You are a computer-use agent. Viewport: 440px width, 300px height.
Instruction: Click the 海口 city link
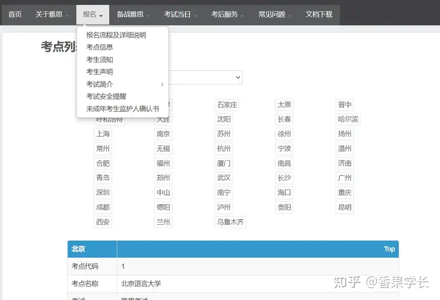click(284, 192)
